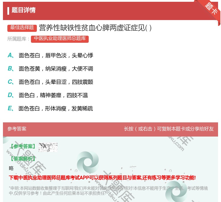Select option letter B
Viewport: 221px width, 202px height.
tap(10, 68)
